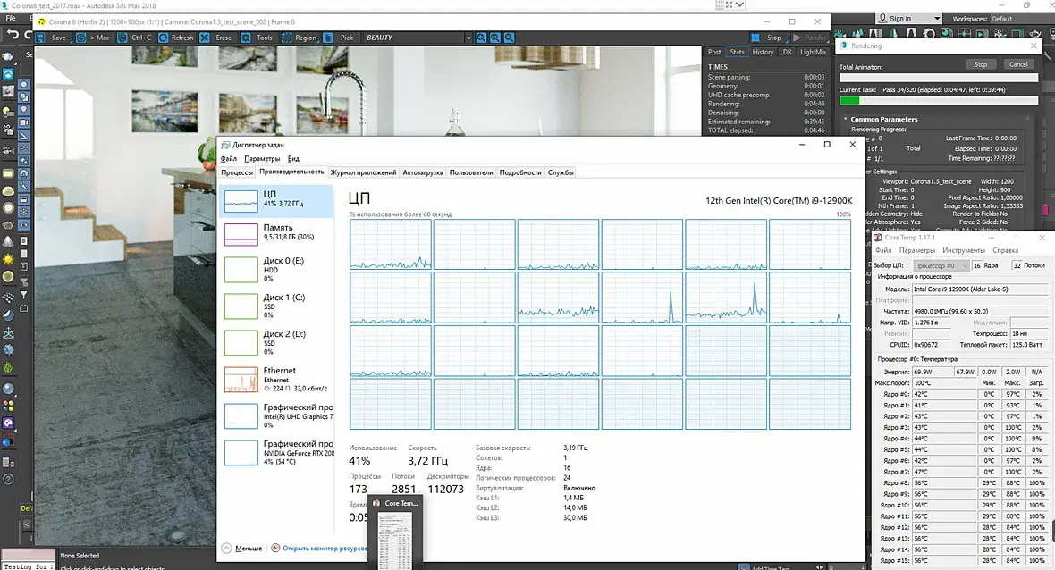1055x570 pixels.
Task: Click the Current Task green progress bar
Action: coord(939,101)
